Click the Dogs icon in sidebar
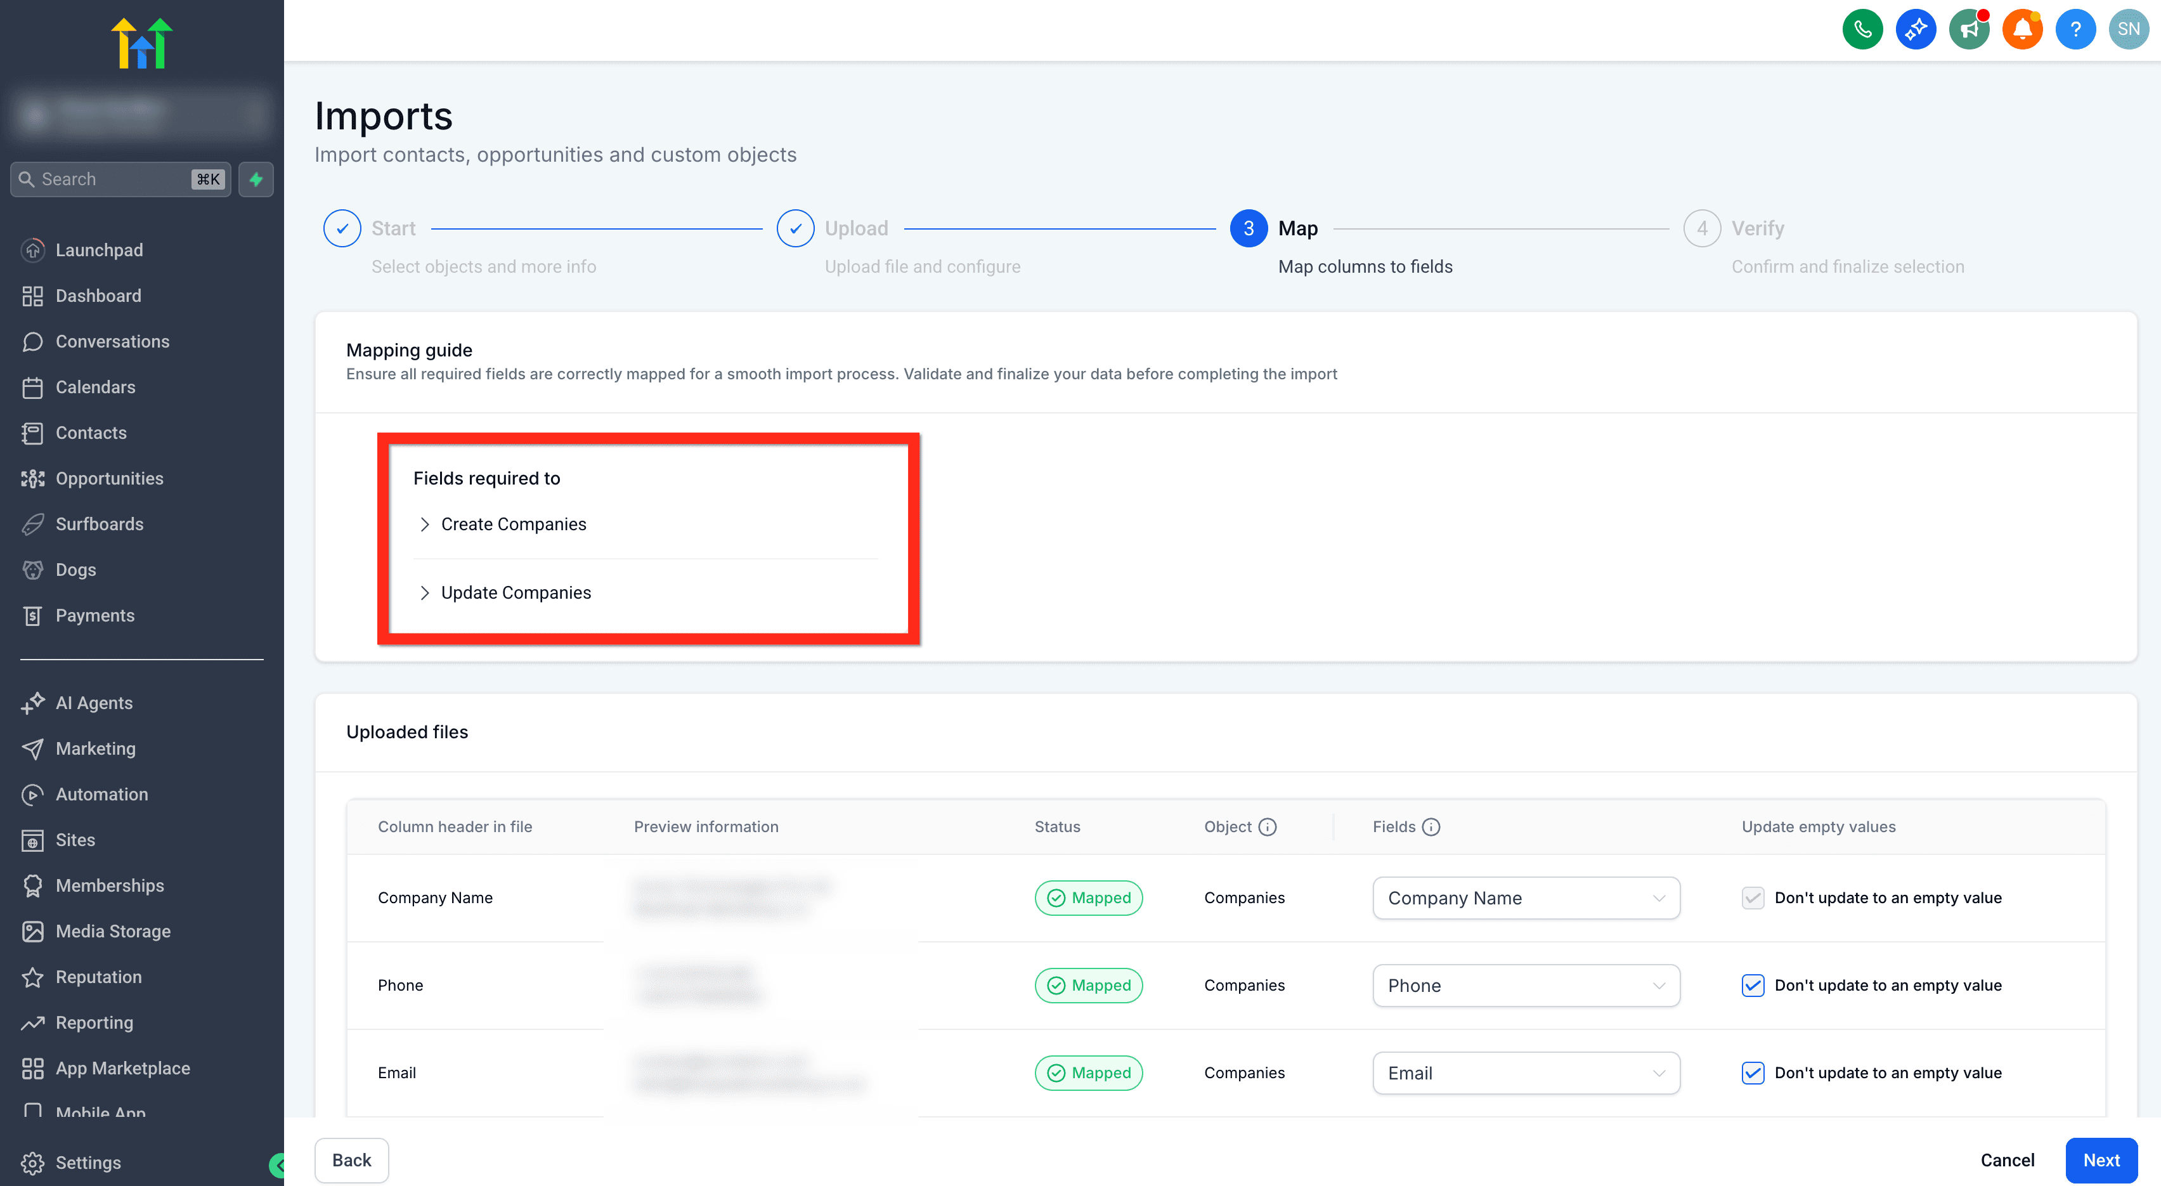Viewport: 2161px width, 1186px height. 33,570
